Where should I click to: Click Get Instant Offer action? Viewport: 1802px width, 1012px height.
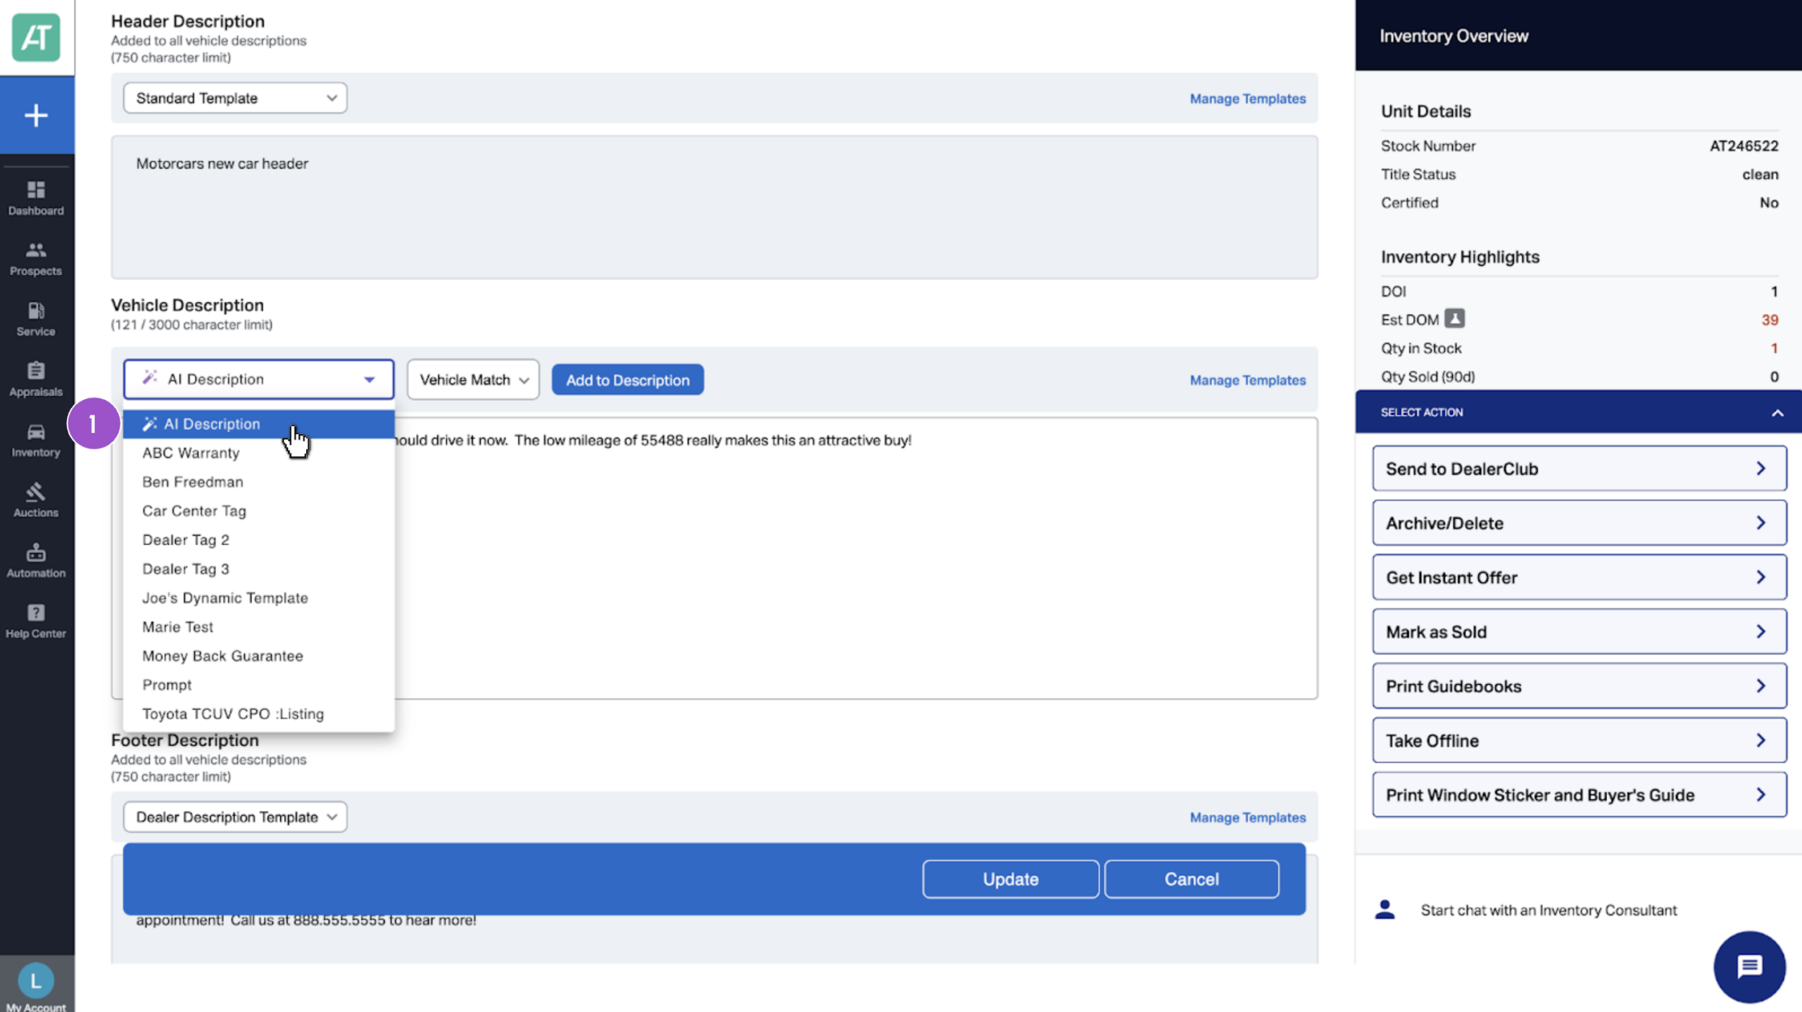pyautogui.click(x=1579, y=577)
